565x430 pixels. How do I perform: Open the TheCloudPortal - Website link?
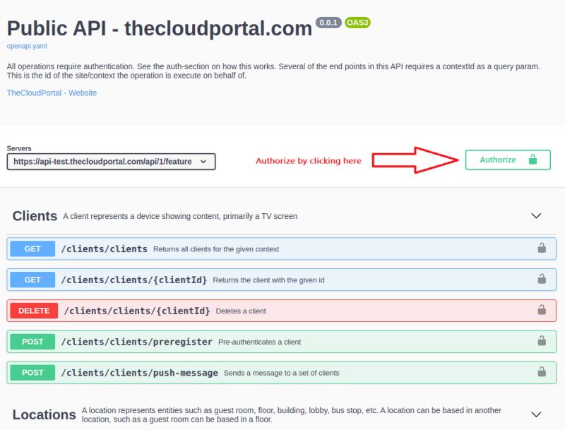51,92
